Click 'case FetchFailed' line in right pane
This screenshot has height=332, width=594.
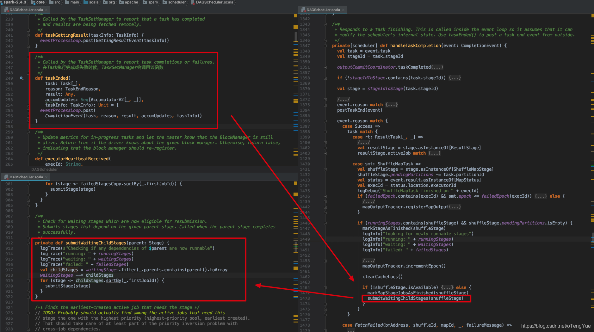(427, 325)
